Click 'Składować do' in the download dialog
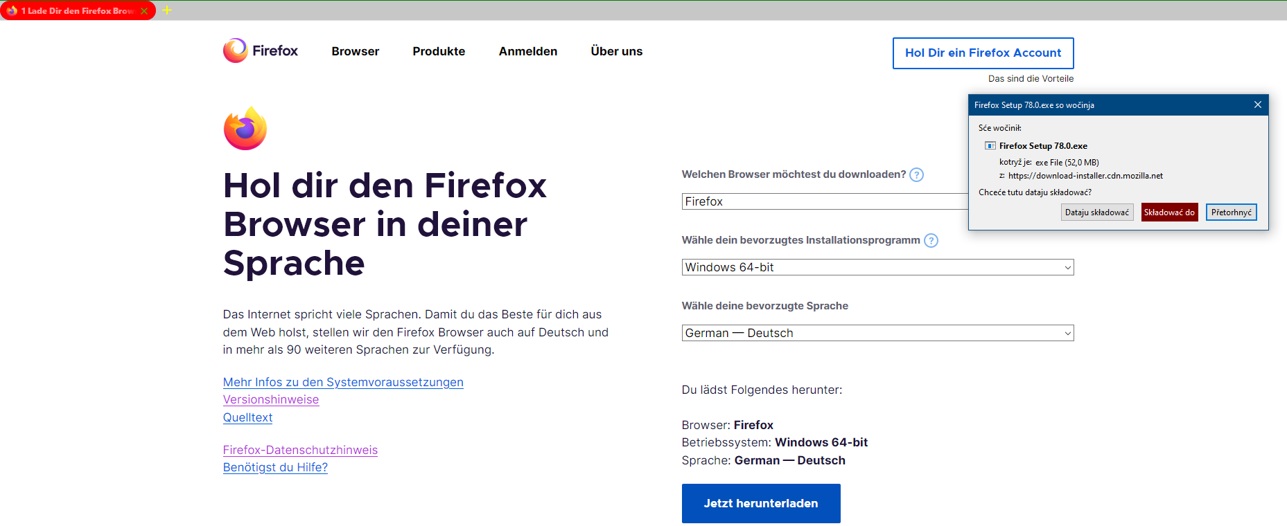1287x526 pixels. pyautogui.click(x=1169, y=212)
